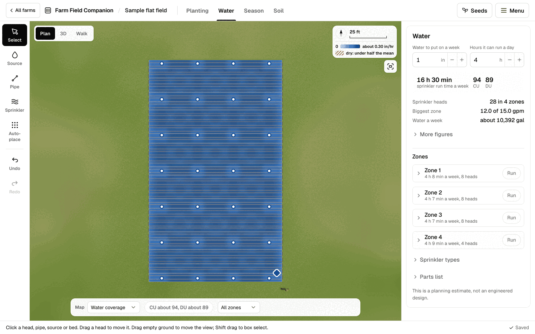Expand Zone 2 details
The width and height of the screenshot is (535, 334).
pos(419,196)
